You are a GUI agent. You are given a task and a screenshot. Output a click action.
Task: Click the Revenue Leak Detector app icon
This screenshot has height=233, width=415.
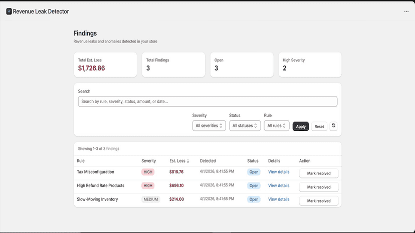[x=9, y=11]
